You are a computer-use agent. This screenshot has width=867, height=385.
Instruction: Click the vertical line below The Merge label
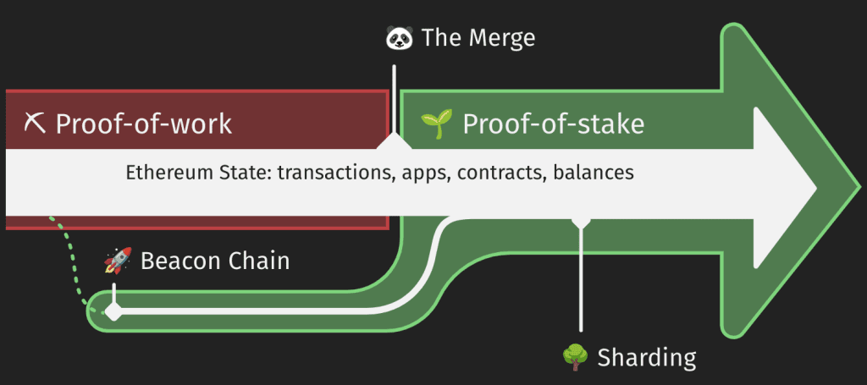click(x=395, y=100)
